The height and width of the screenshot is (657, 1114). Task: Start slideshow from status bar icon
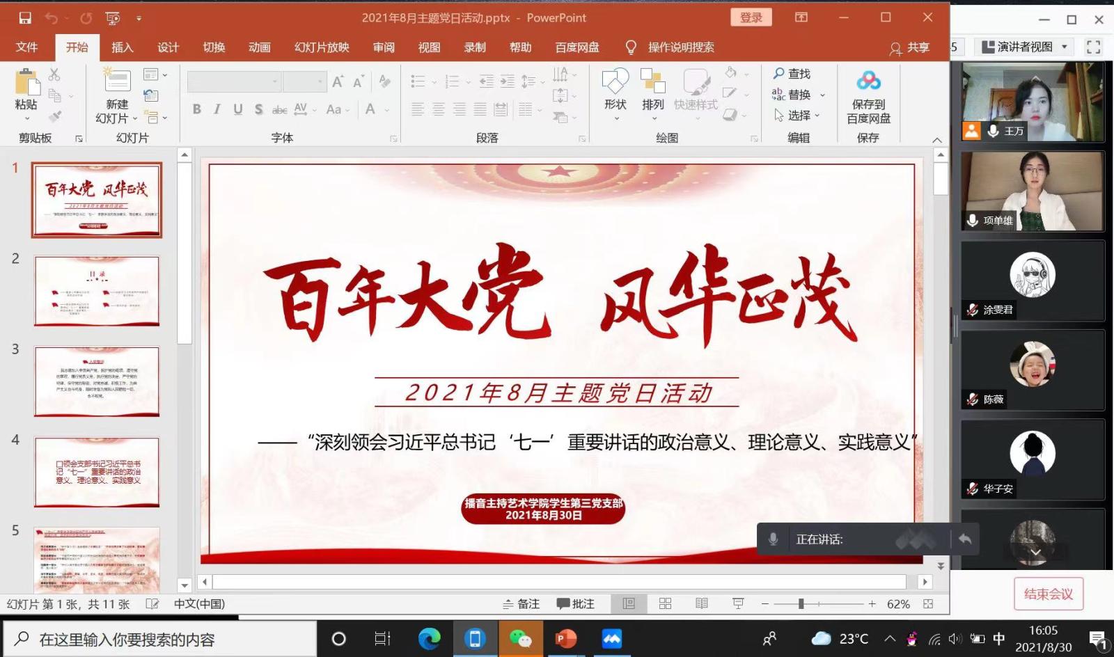click(738, 604)
